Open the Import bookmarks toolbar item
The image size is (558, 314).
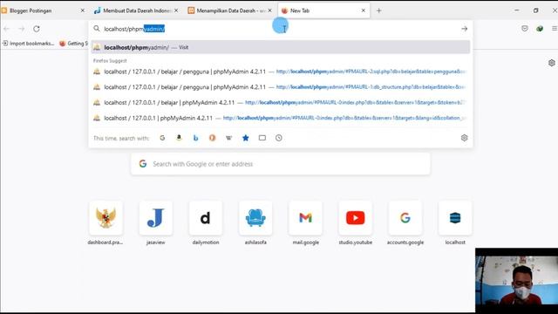pyautogui.click(x=29, y=44)
